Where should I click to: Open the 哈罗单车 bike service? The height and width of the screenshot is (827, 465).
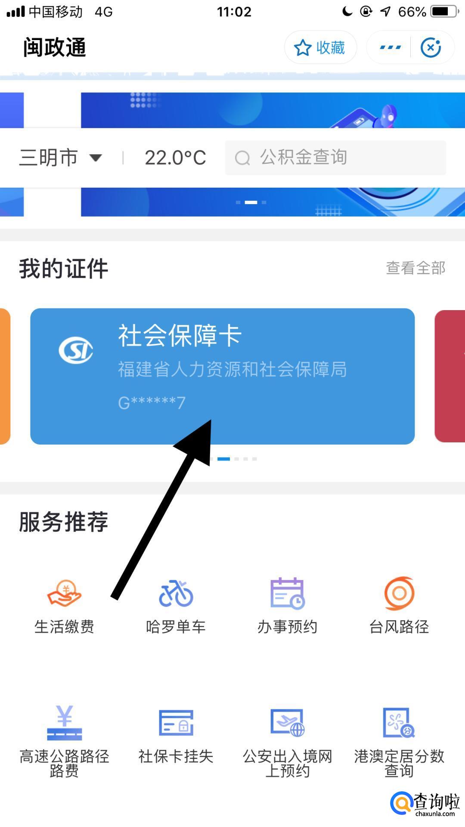click(x=176, y=594)
